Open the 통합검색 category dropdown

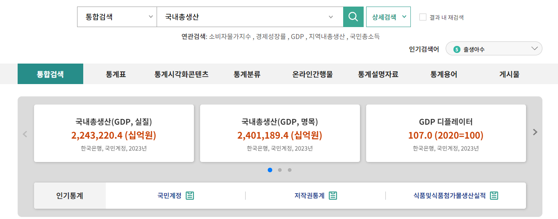[x=117, y=17]
